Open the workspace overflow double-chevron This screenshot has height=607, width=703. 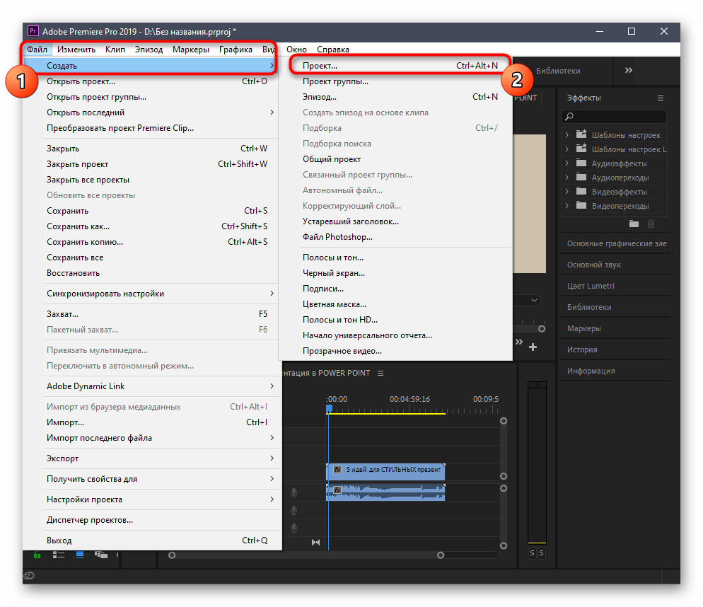[x=629, y=71]
